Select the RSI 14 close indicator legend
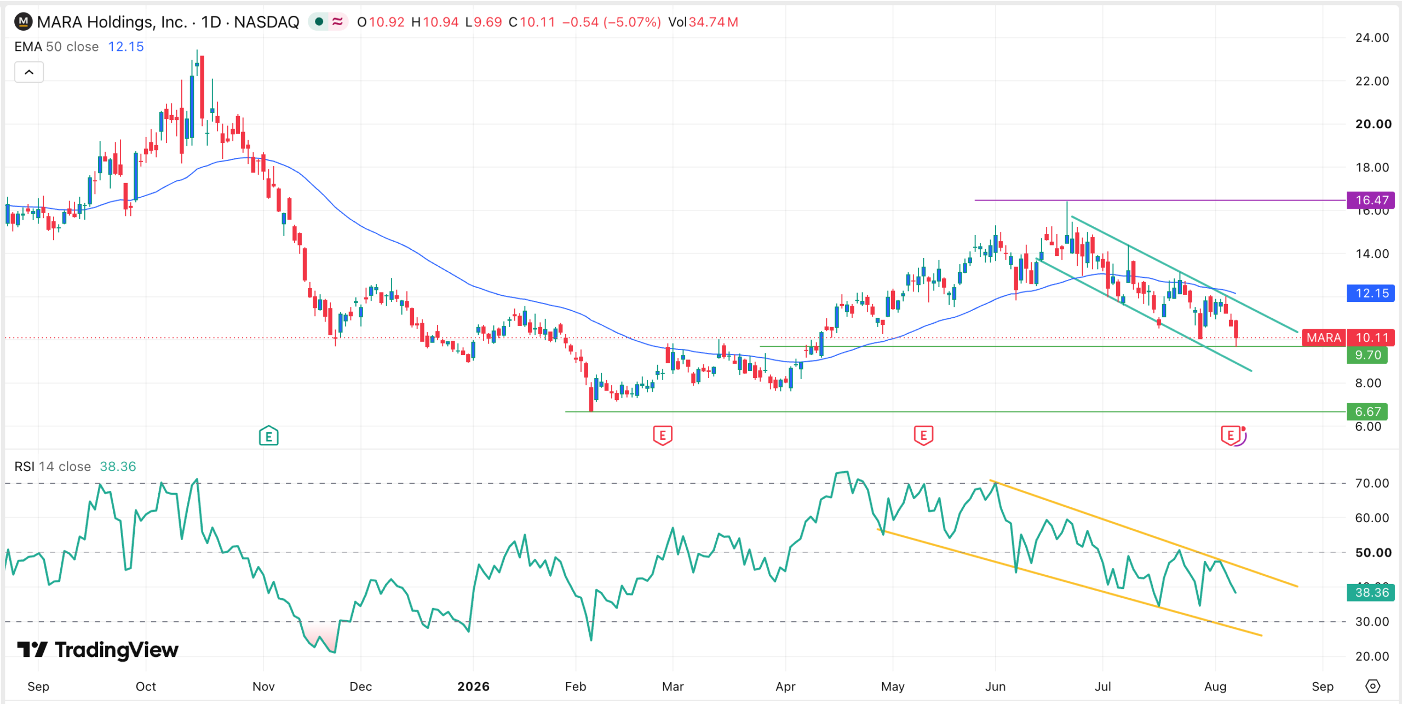The height and width of the screenshot is (704, 1402). coord(53,466)
